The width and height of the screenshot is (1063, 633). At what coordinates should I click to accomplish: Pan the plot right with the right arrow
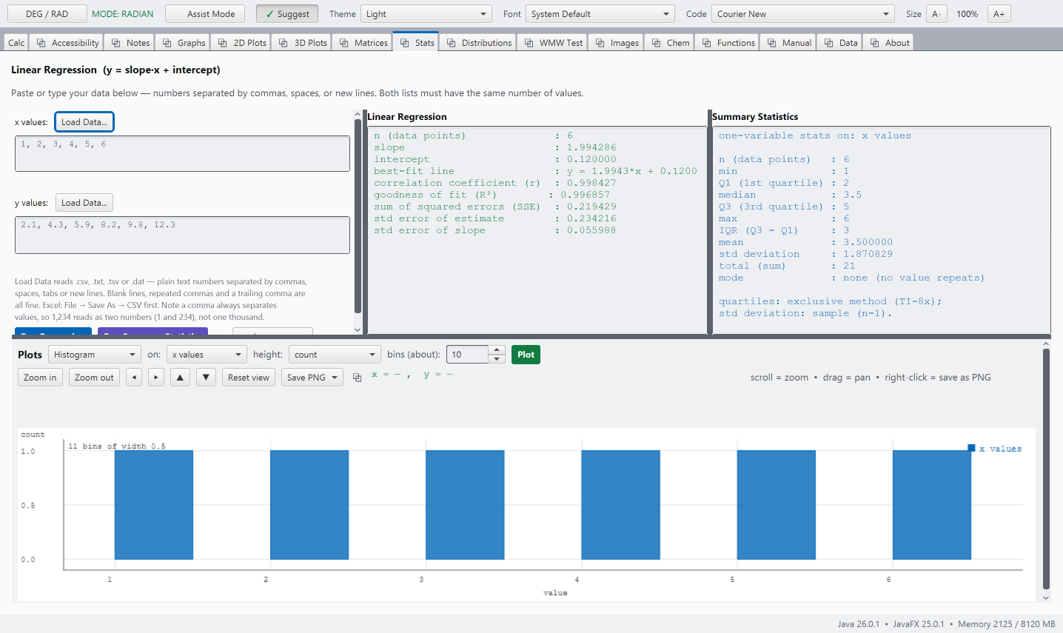[155, 378]
